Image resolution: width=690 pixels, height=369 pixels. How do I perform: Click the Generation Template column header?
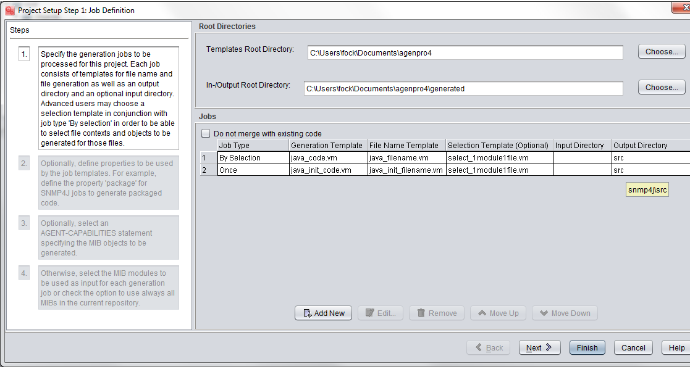(328, 145)
